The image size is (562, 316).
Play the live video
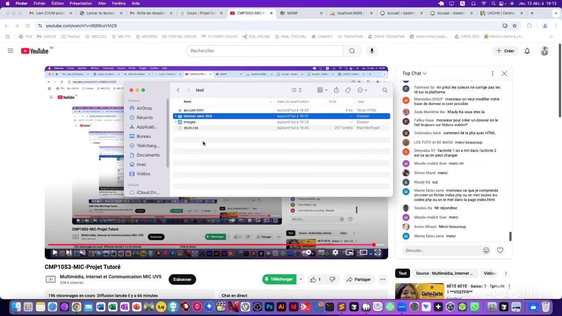55,252
